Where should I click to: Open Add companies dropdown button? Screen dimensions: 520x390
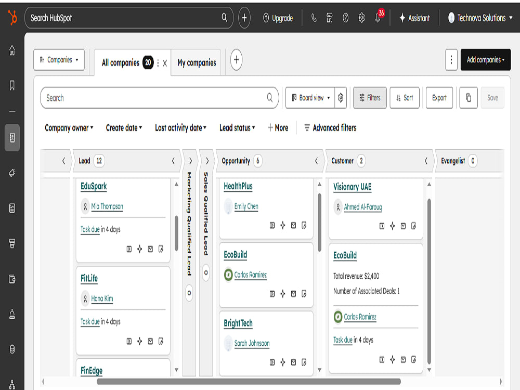tap(486, 60)
